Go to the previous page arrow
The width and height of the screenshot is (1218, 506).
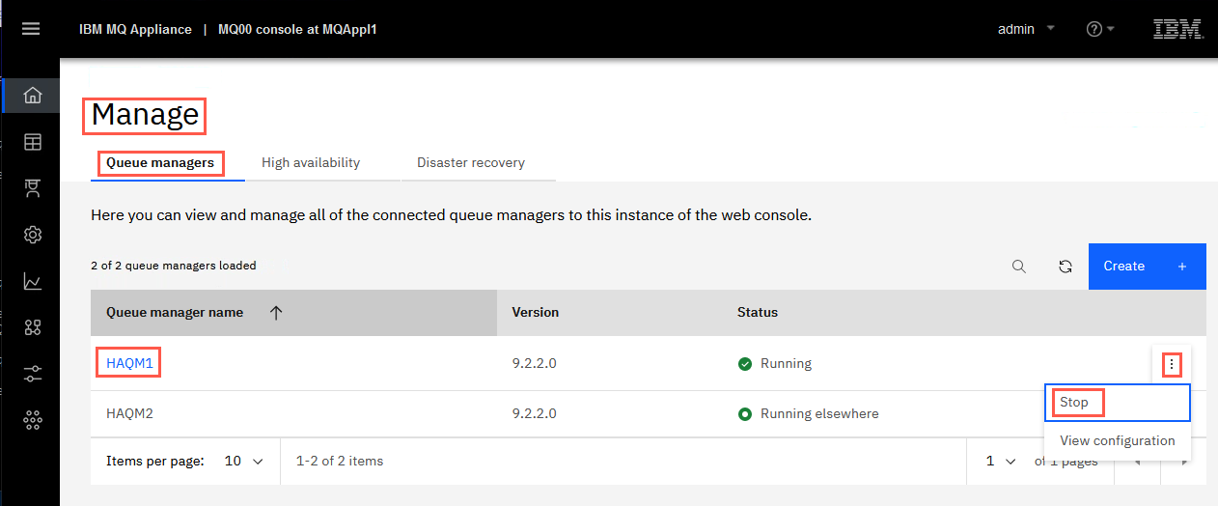point(1139,462)
